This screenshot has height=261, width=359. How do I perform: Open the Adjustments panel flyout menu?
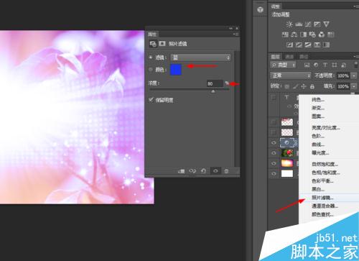(356, 6)
